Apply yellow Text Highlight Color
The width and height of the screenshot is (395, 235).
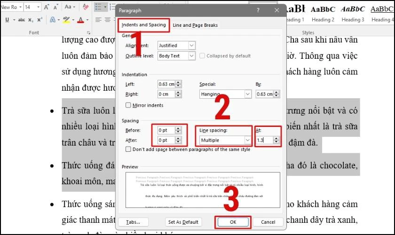tap(66, 20)
